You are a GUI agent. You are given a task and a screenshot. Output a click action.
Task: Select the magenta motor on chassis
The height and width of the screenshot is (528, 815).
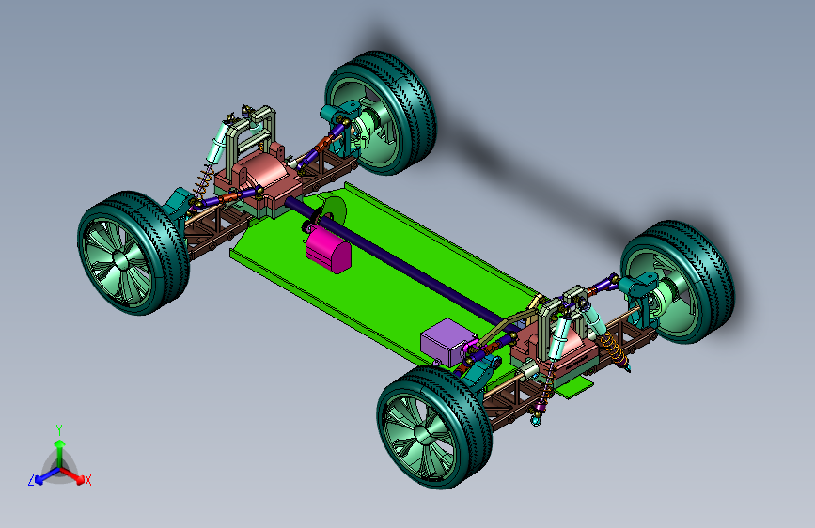pyautogui.click(x=328, y=251)
